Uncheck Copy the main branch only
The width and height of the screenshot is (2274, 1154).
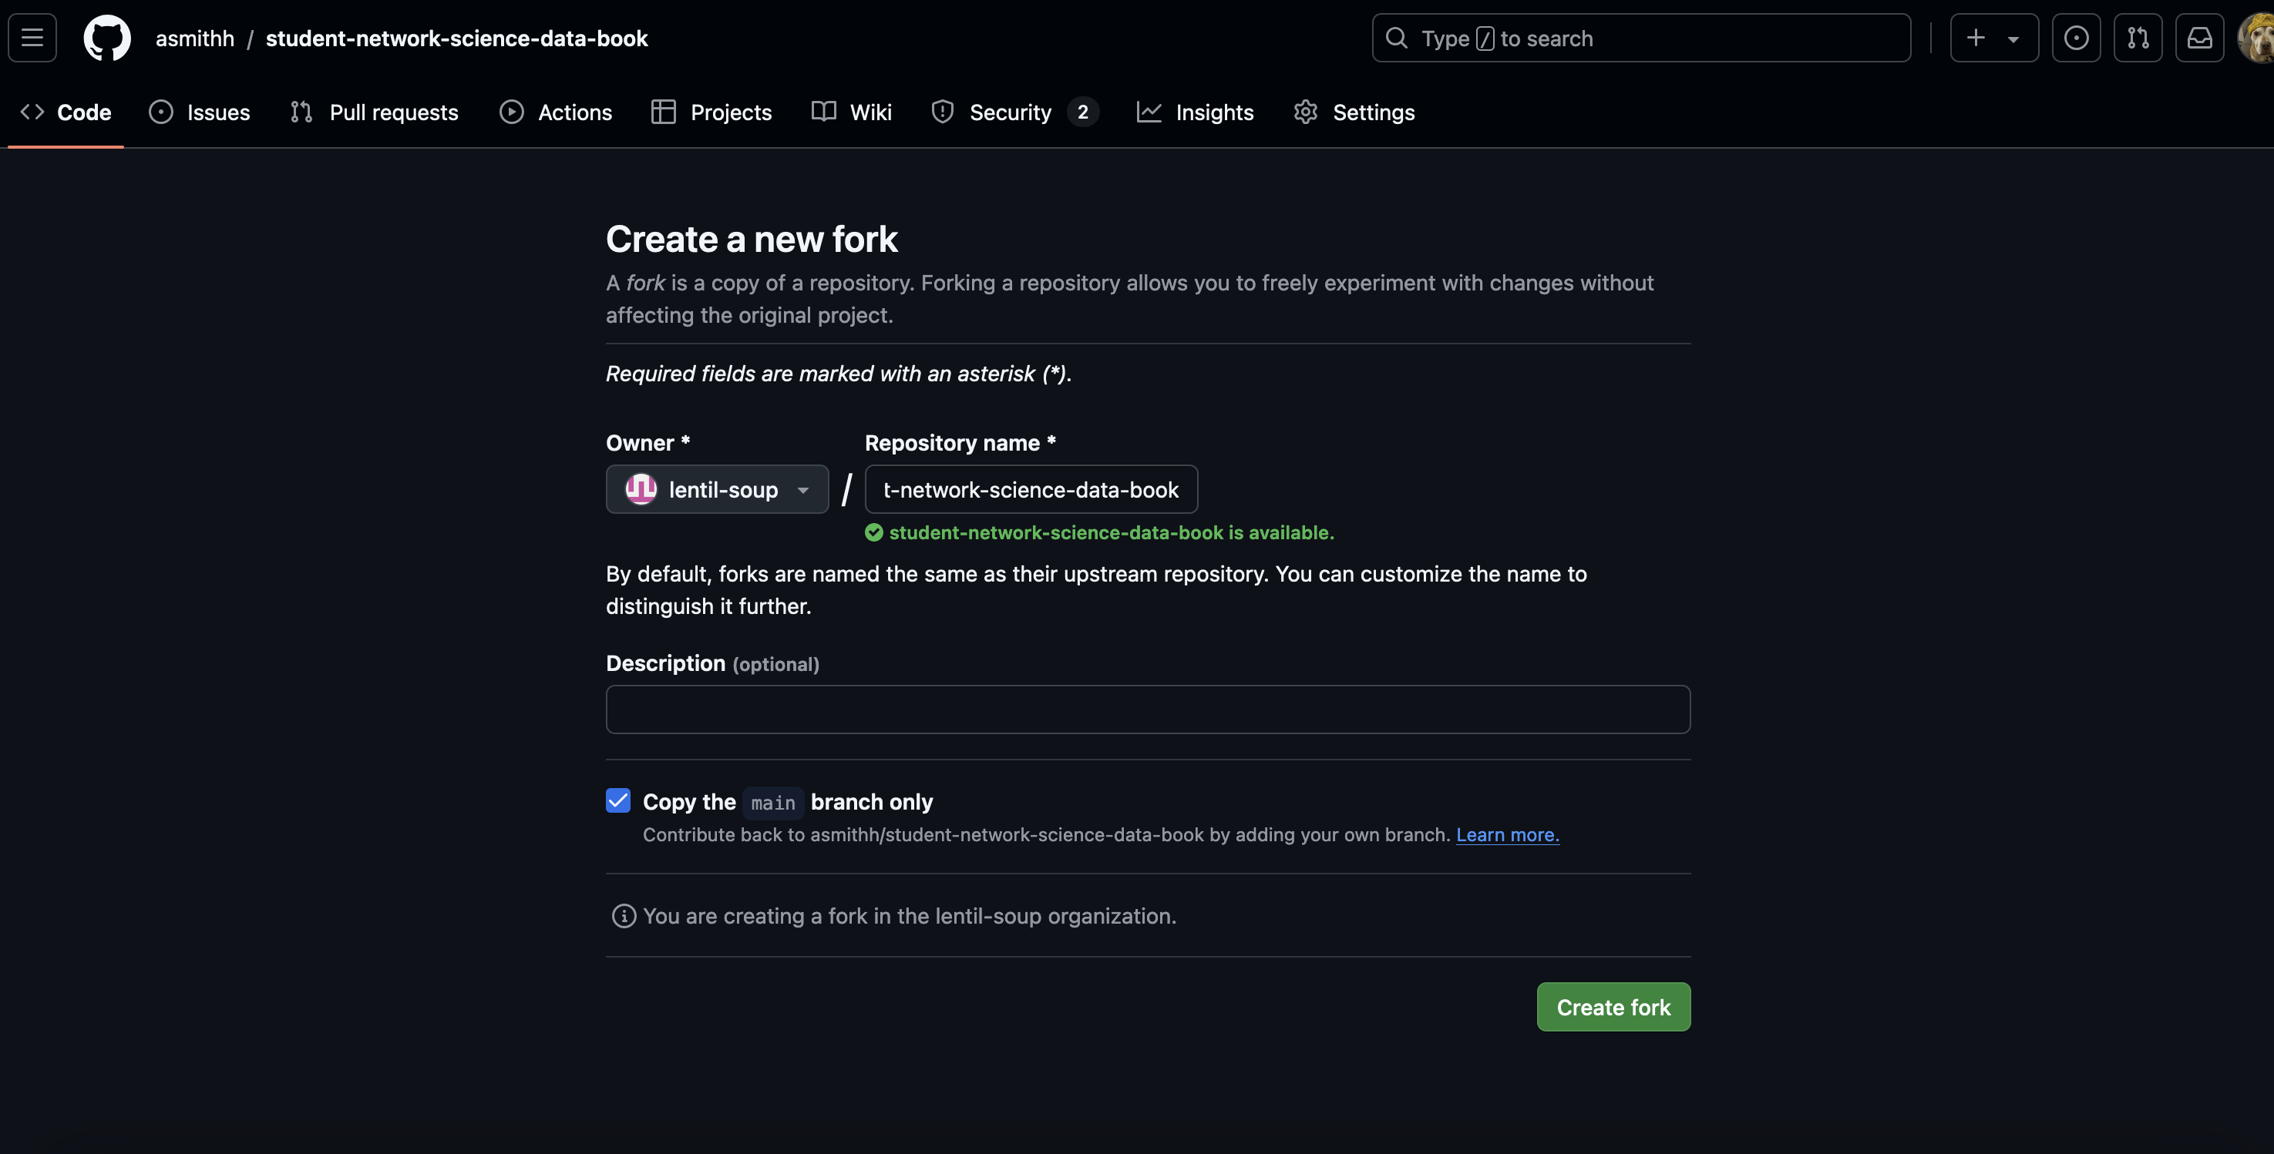(x=618, y=800)
